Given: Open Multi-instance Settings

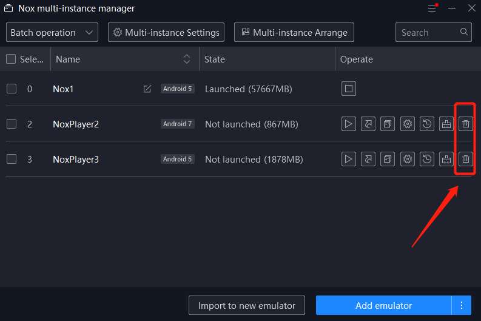Looking at the screenshot, I should click(x=166, y=32).
